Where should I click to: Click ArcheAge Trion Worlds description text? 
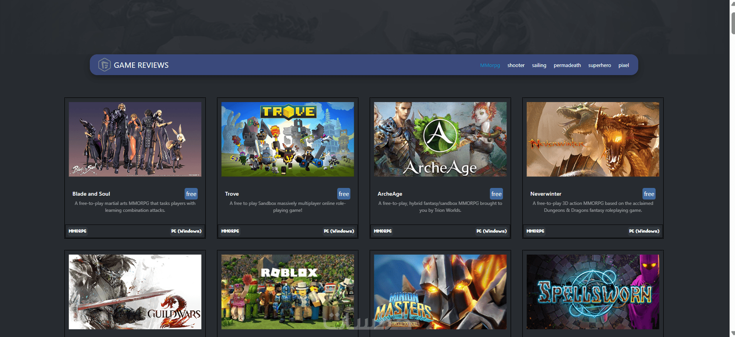click(x=440, y=207)
